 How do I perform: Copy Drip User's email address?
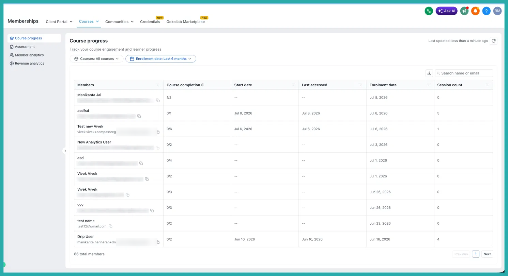pyautogui.click(x=158, y=242)
